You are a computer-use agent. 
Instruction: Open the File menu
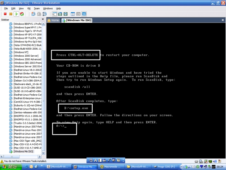pyautogui.click(x=6, y=8)
